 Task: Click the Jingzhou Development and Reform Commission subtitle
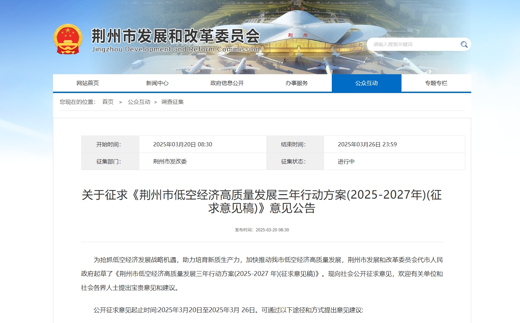(x=175, y=49)
